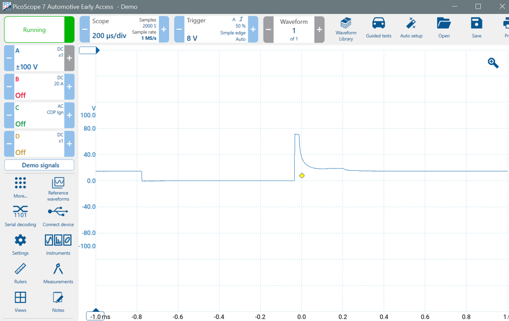Open the Connect device USB icon
Image resolution: width=509 pixels, height=321 pixels.
(x=58, y=215)
